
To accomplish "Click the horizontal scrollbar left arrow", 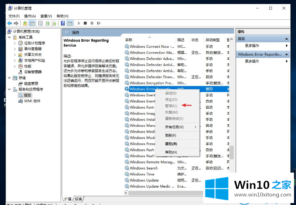I will [126, 193].
